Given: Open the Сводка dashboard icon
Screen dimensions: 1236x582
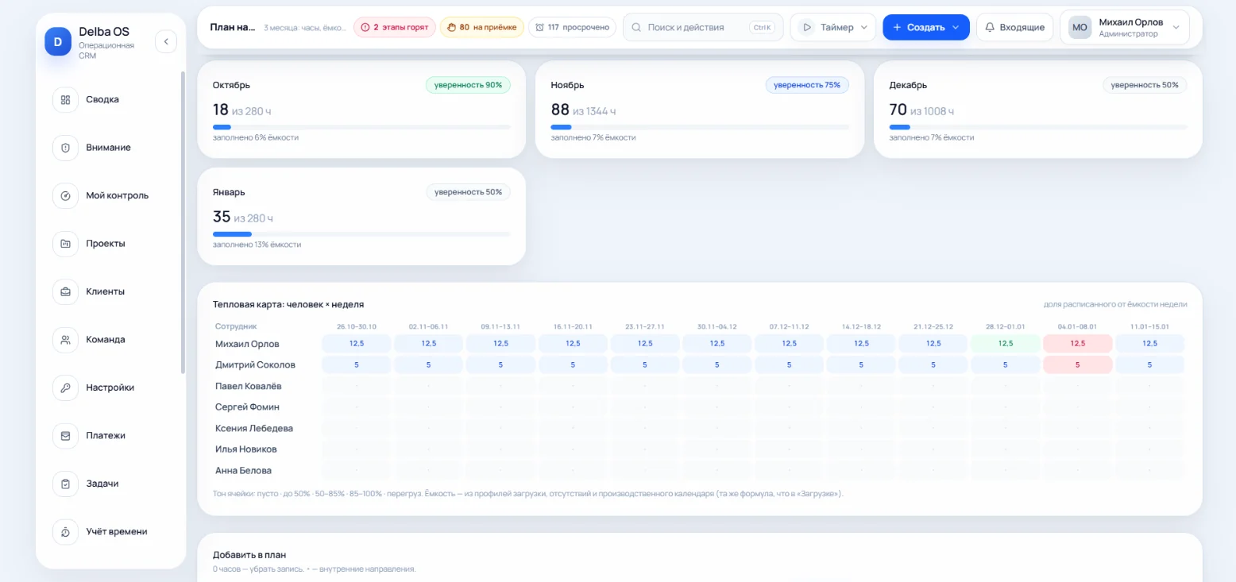Looking at the screenshot, I should [65, 99].
